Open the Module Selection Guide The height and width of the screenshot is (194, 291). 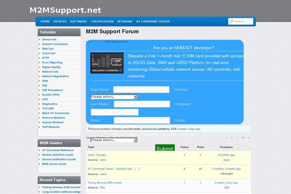[58, 155]
